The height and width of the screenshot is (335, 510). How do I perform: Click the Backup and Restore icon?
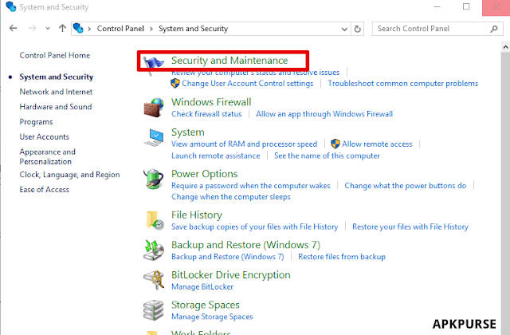154,250
